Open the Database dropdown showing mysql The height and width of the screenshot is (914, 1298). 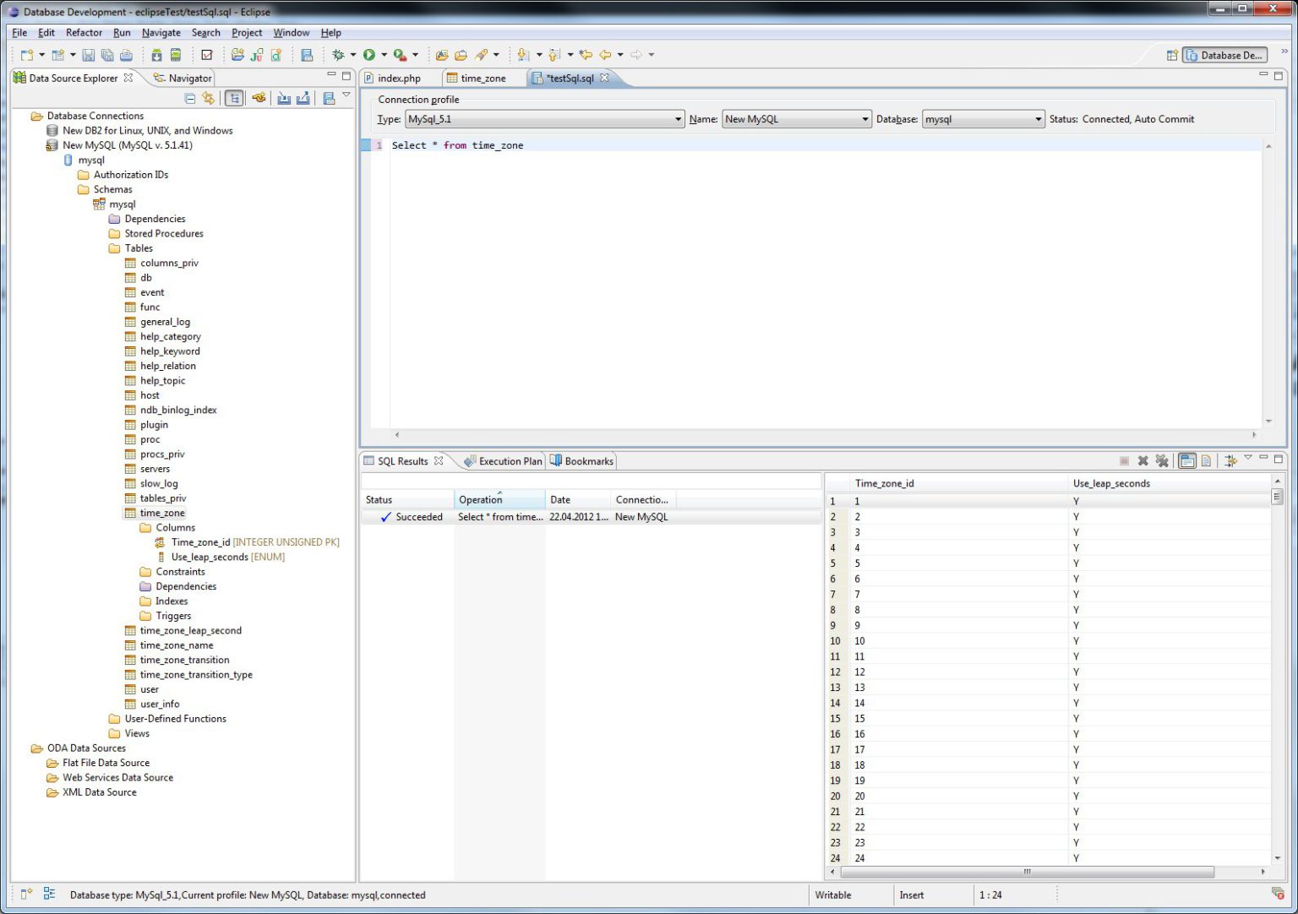(1039, 119)
